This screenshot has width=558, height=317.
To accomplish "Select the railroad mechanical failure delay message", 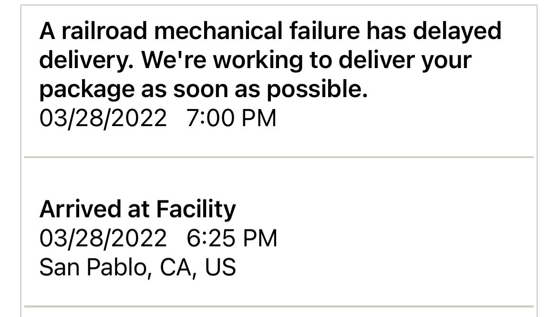I will [270, 59].
